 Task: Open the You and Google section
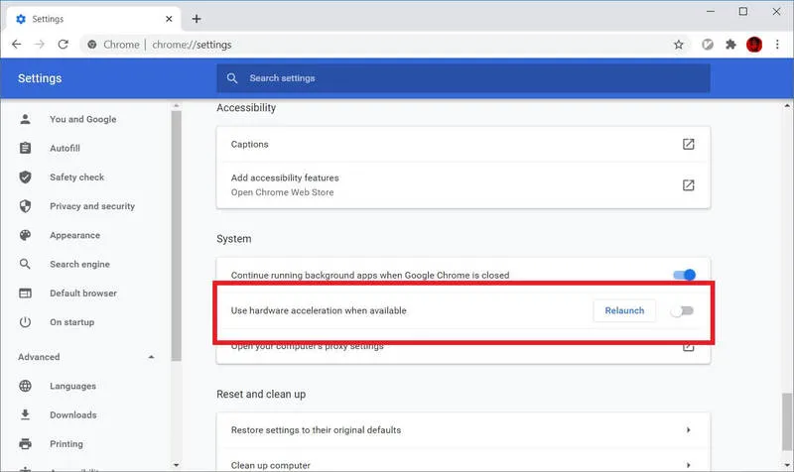(82, 119)
